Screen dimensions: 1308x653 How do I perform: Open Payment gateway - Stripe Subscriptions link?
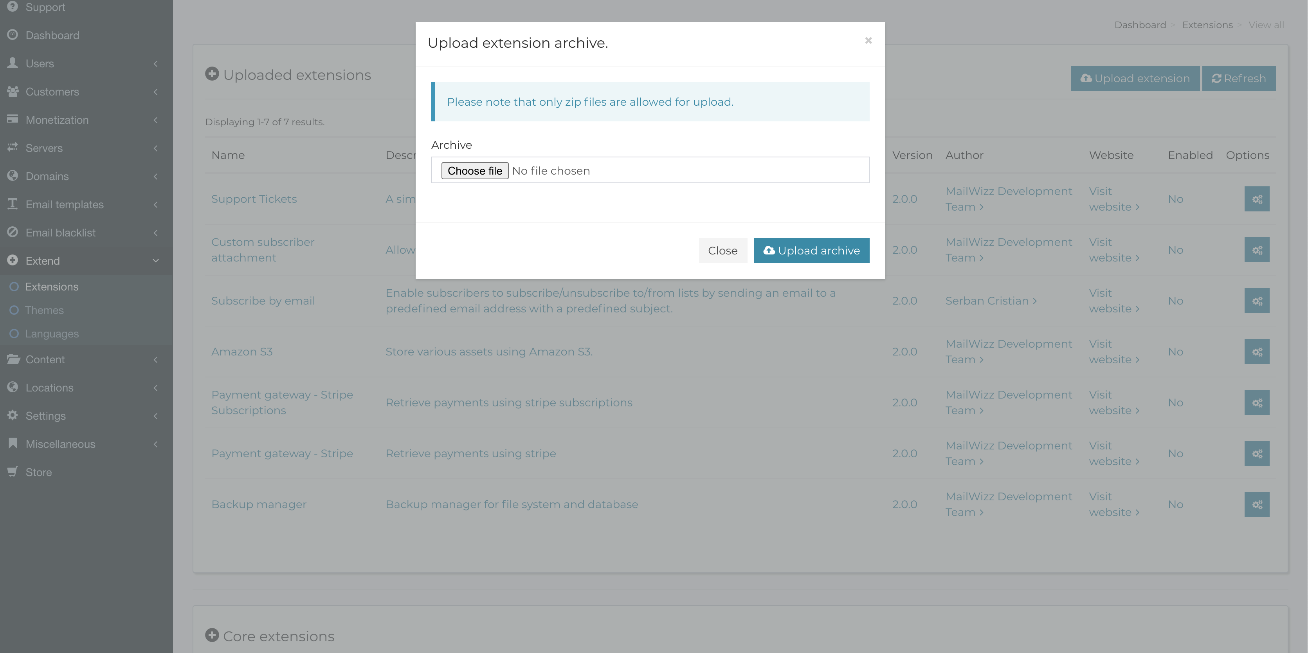coord(282,402)
